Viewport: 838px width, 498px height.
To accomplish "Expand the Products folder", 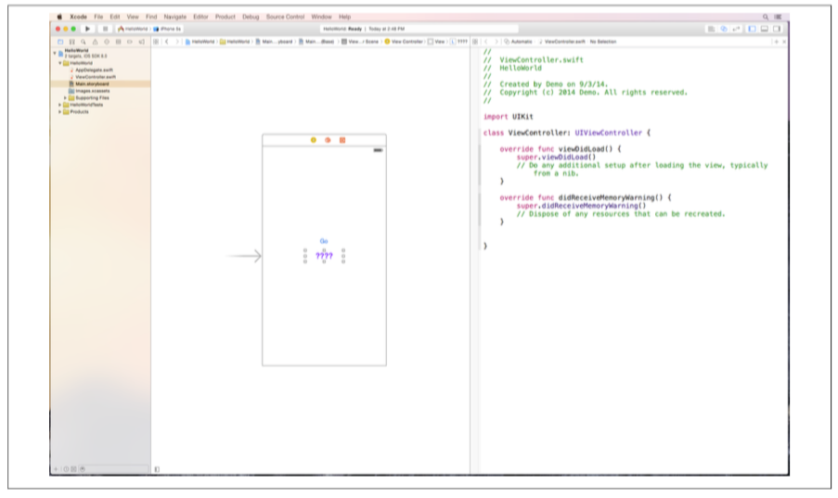I will tap(60, 111).
